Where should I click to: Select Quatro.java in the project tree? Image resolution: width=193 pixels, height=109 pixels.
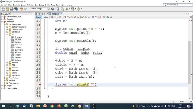(19, 50)
